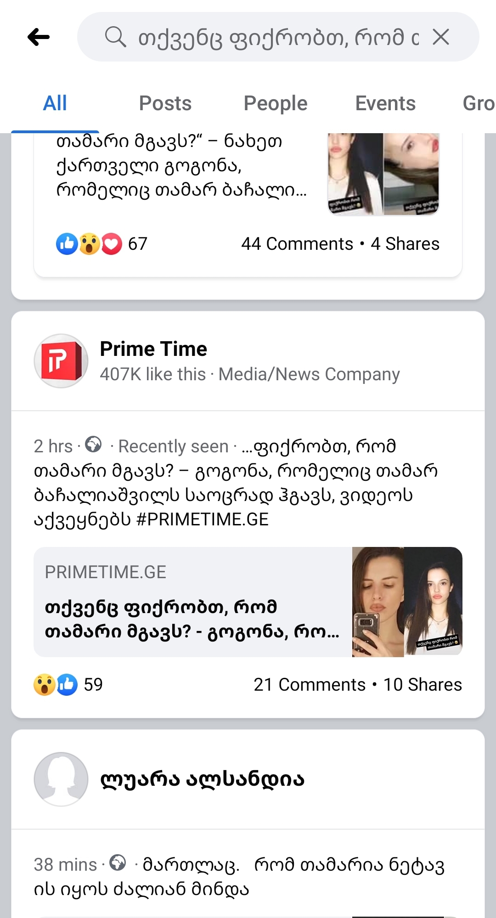Click the search magnifier icon
The height and width of the screenshot is (918, 496).
pos(115,37)
